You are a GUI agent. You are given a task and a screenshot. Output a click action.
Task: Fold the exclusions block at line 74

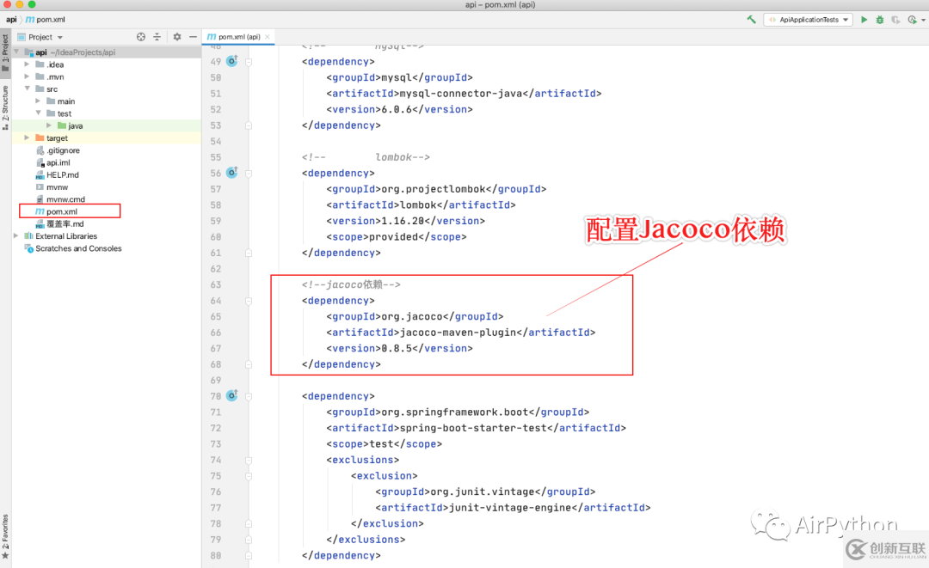[x=249, y=460]
